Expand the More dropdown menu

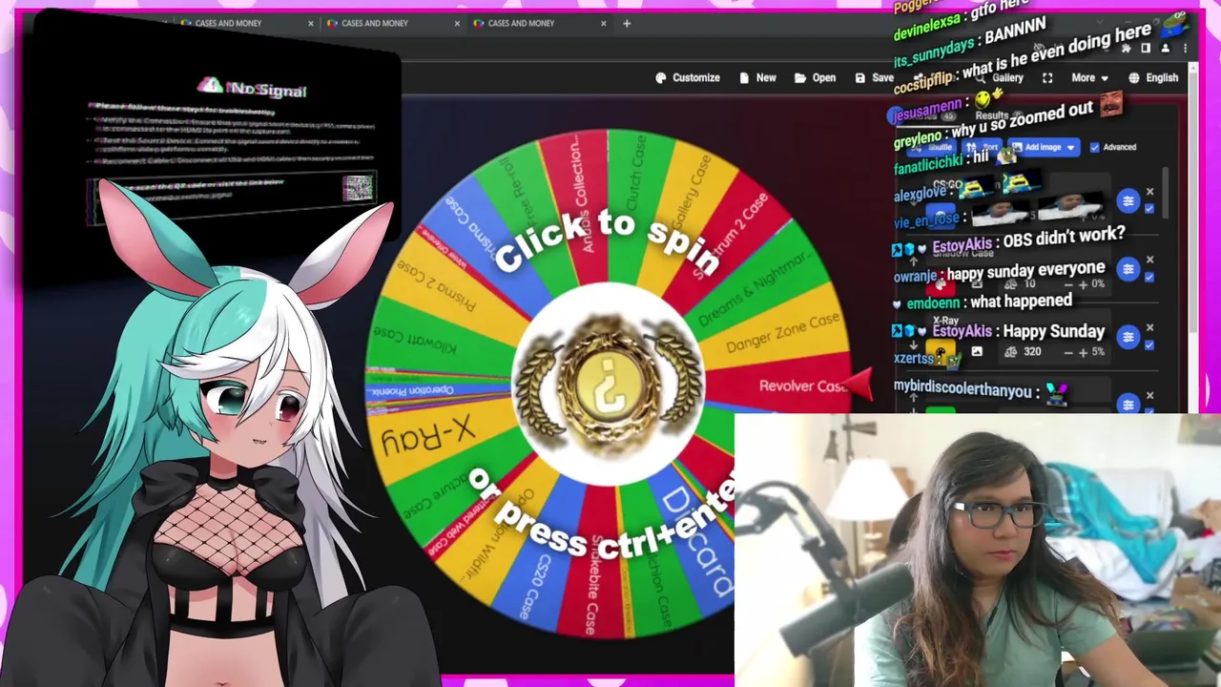point(1089,78)
